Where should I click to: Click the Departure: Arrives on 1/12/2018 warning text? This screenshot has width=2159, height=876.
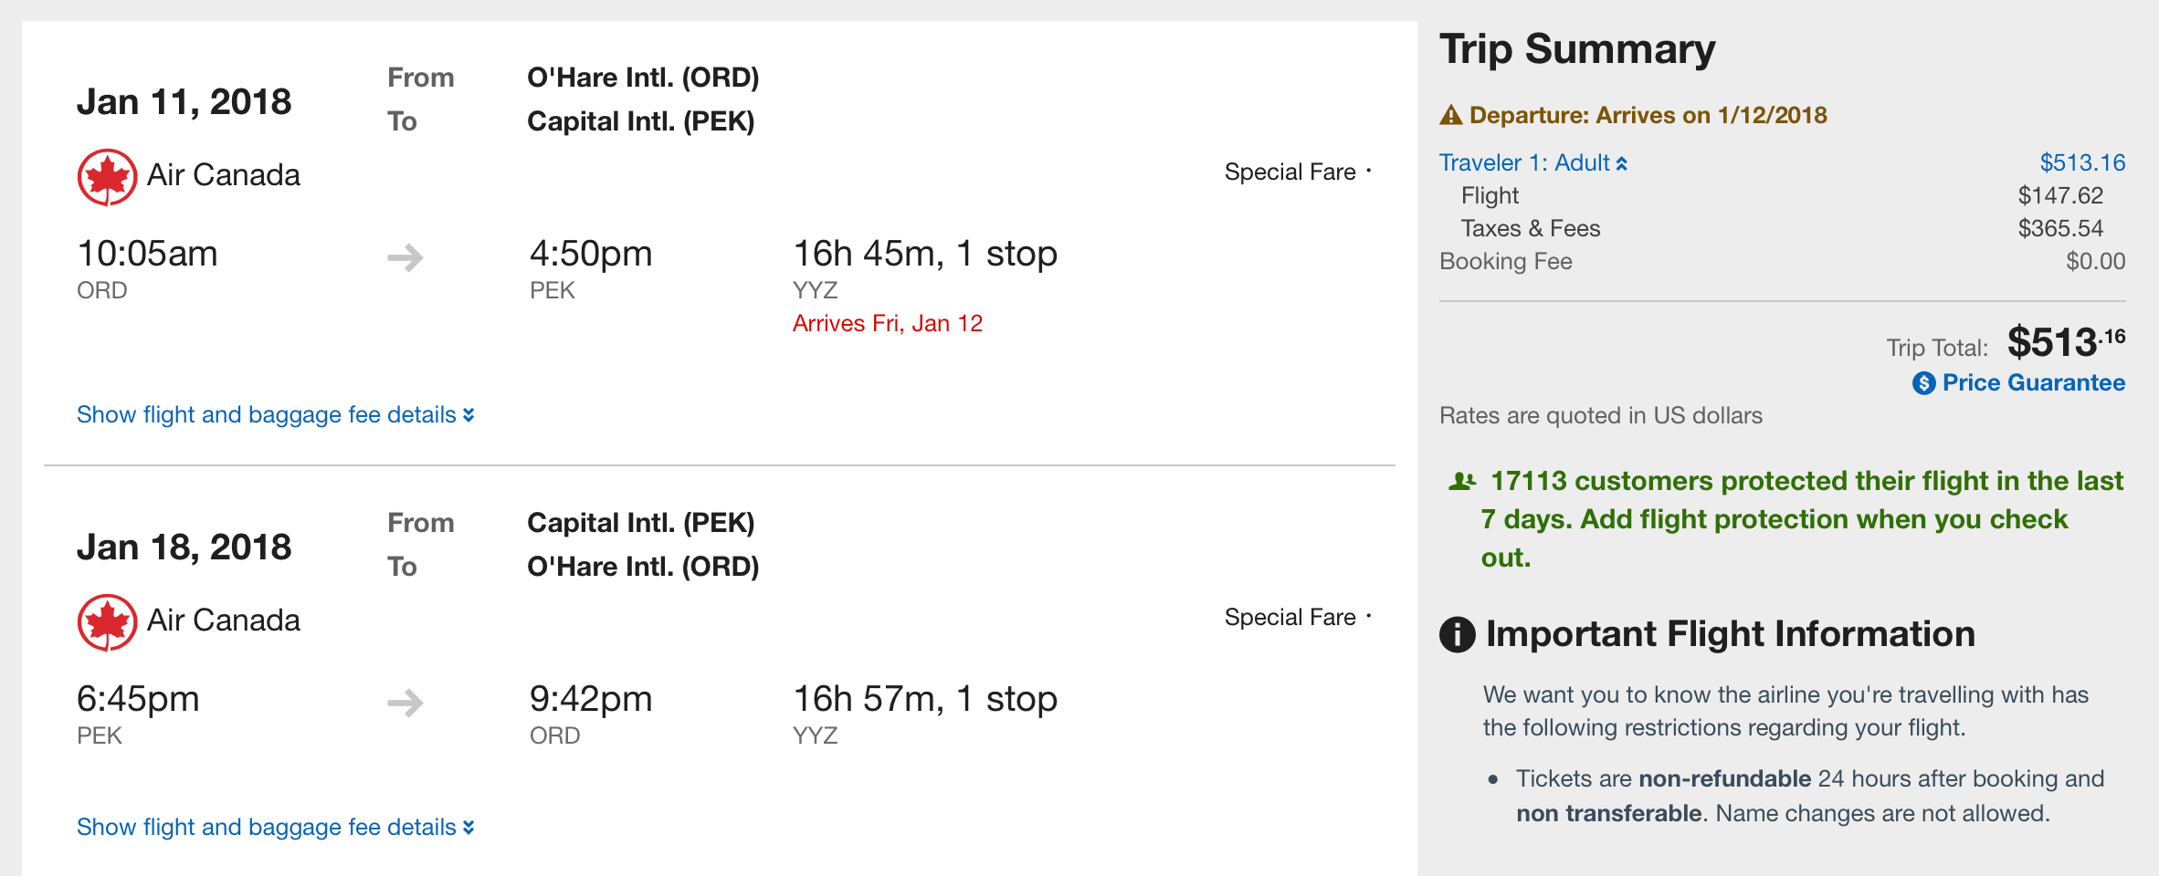[x=1648, y=116]
